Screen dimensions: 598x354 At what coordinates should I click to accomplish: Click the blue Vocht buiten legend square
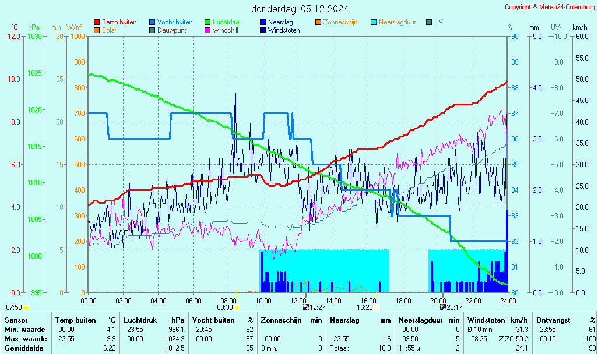[x=152, y=22]
